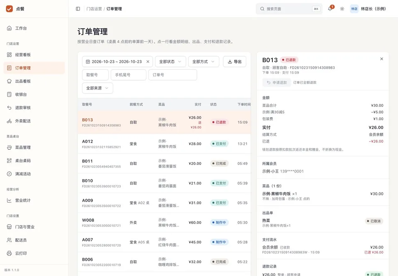Click the 申请退款 button
398x276 pixels.
click(277, 82)
